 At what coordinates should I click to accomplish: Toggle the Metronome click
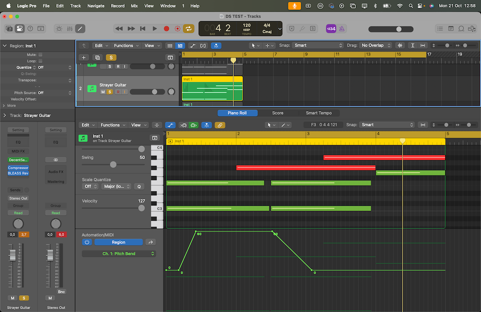(342, 28)
